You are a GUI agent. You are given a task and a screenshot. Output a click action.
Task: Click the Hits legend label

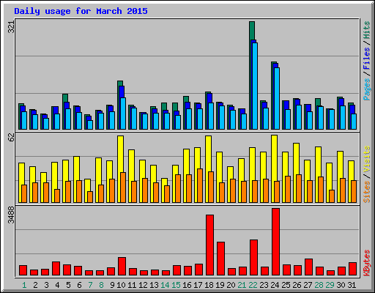pos(367,30)
